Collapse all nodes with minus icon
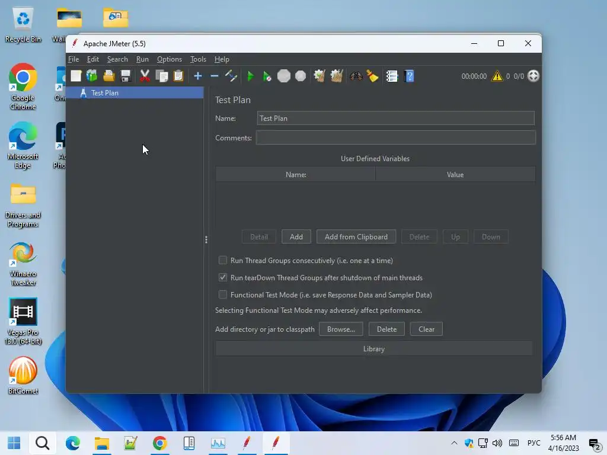This screenshot has height=455, width=607. click(215, 76)
